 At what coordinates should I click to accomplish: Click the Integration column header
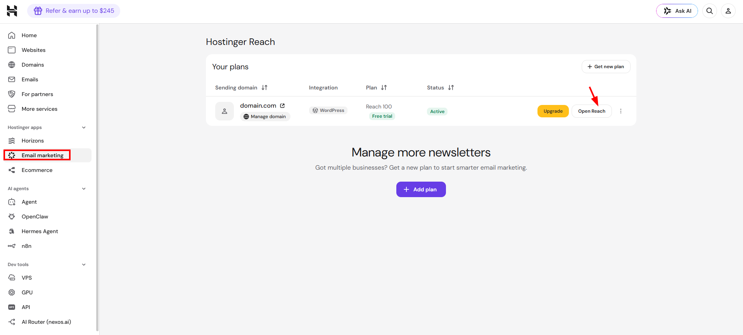[323, 88]
